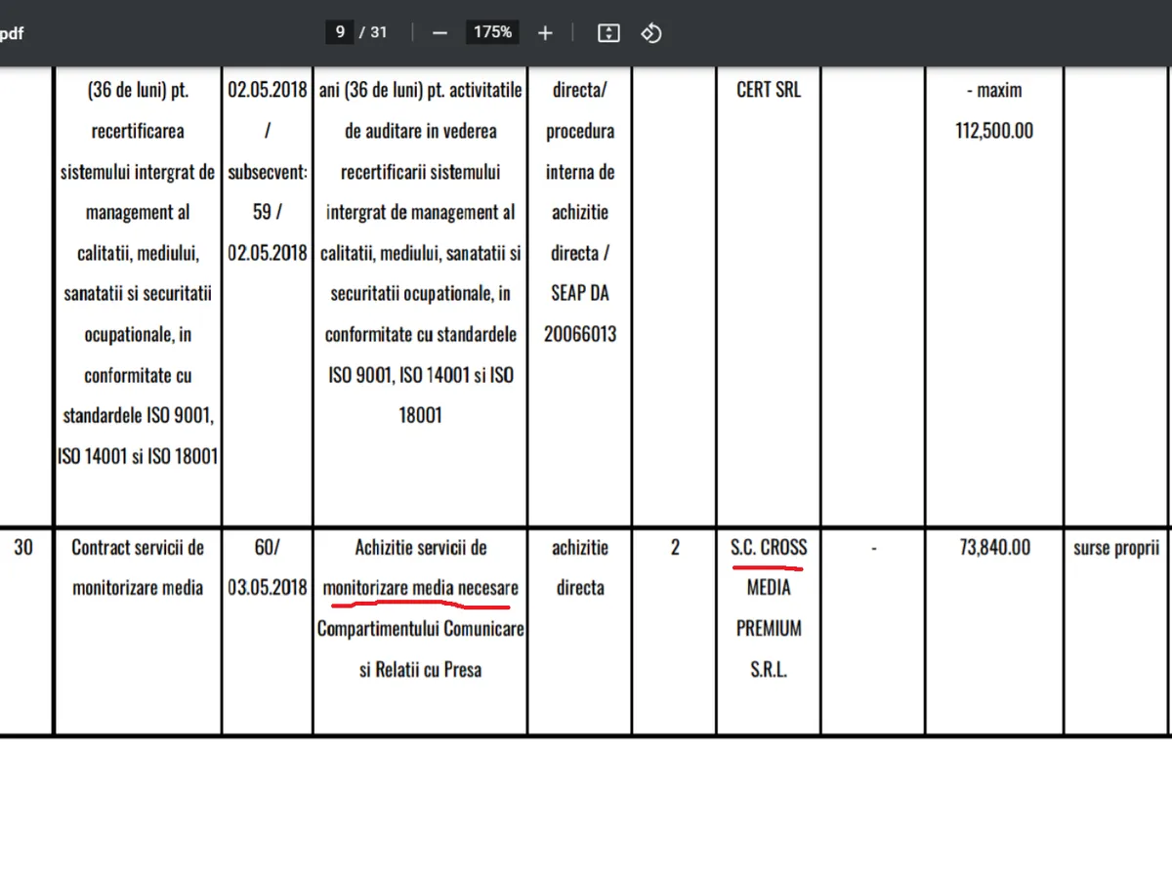Click the row number 30 cell
1172x879 pixels.
(23, 548)
